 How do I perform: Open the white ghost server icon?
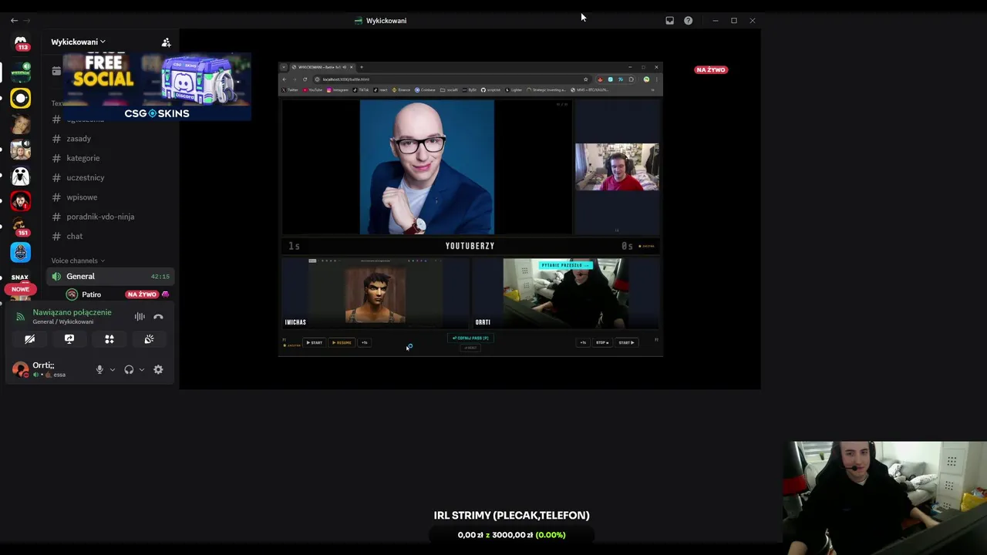pos(21,176)
